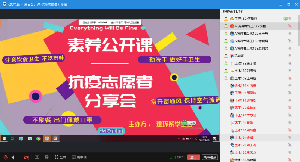Click the muted mic icon beside 工程191顾星航
This screenshot has width=300, height=162.
(290, 93)
